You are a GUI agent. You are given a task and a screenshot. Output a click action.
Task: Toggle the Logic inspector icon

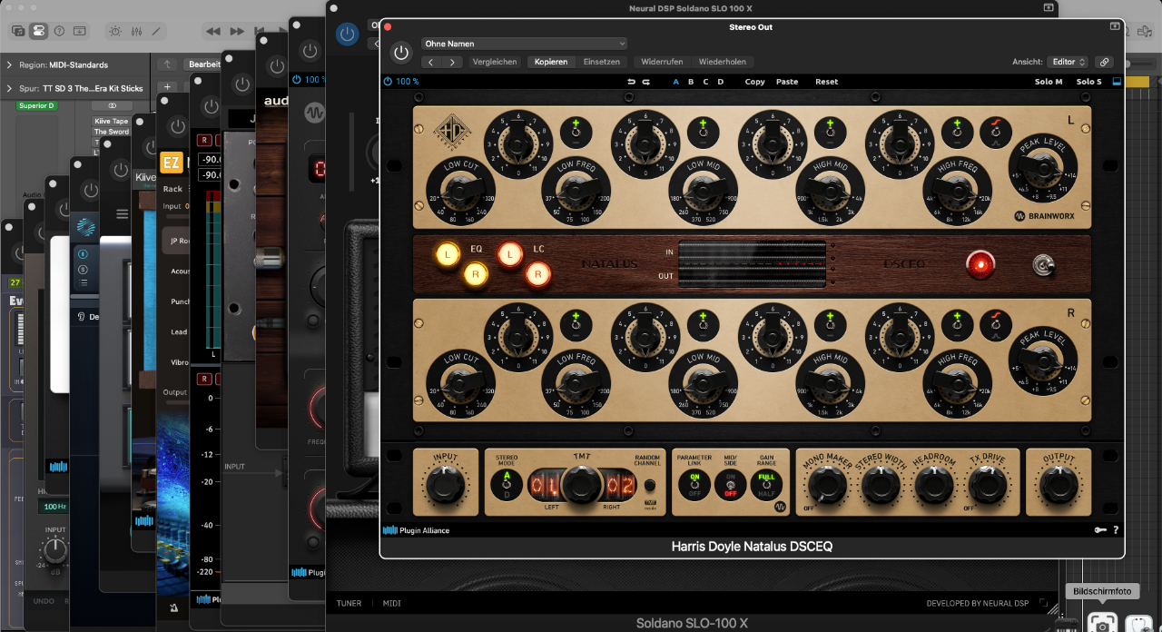(38, 31)
